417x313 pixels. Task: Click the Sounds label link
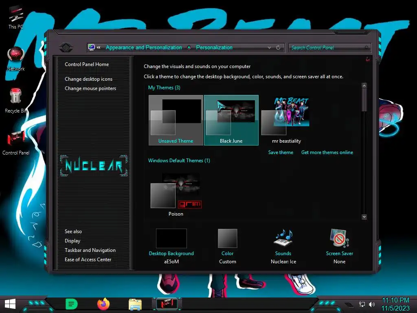[x=283, y=253]
